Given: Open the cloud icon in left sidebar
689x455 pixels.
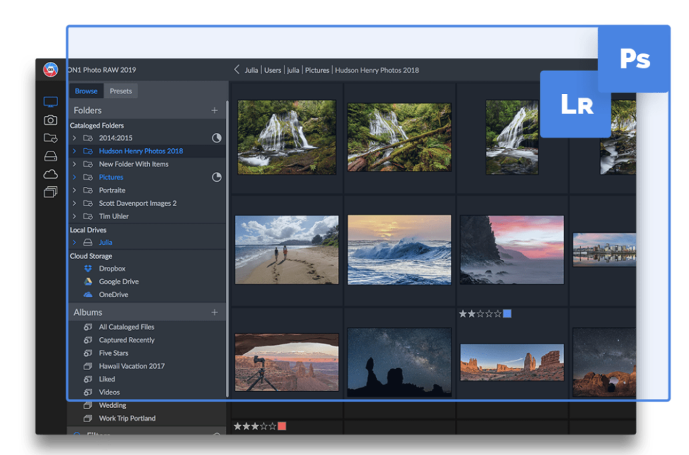Looking at the screenshot, I should (50, 174).
